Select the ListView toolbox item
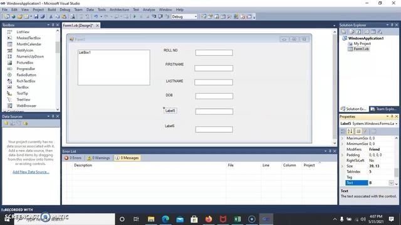 coord(23,32)
